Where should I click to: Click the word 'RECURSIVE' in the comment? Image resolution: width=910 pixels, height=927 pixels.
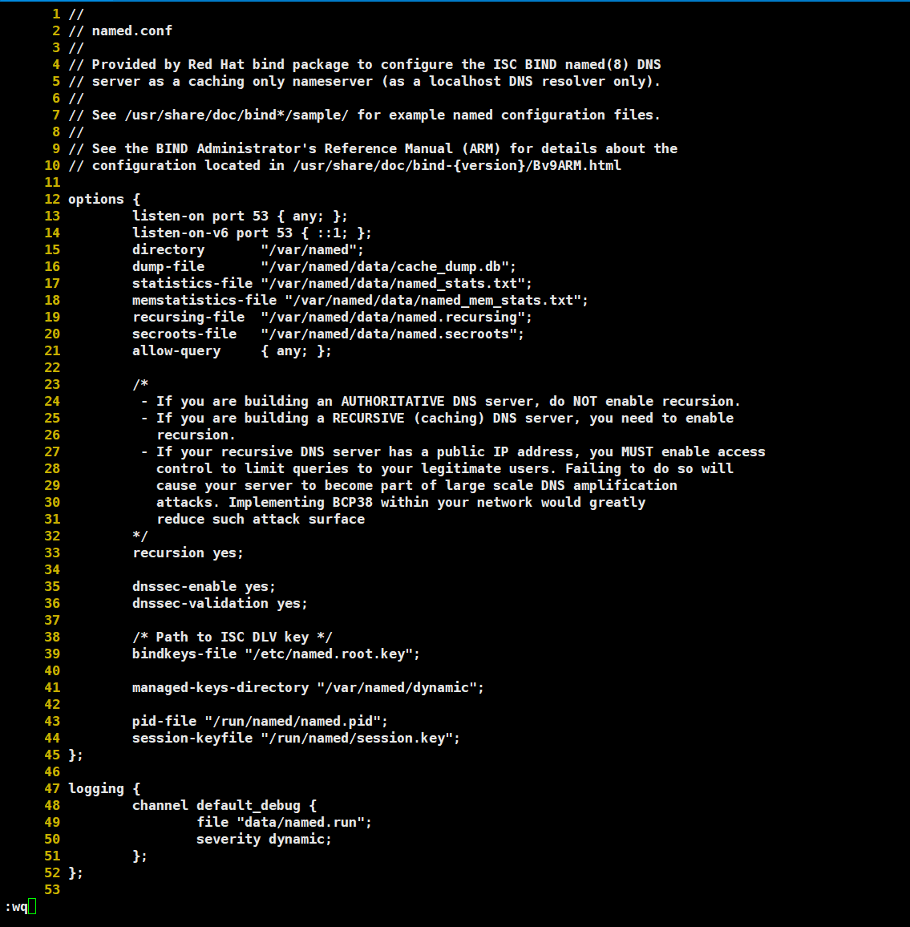pos(368,418)
